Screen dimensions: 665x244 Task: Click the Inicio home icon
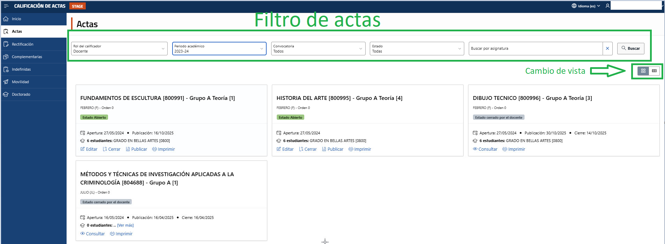[x=6, y=19]
